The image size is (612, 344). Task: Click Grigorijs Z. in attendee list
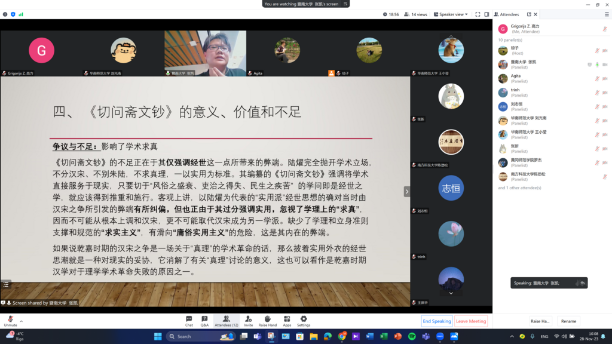pyautogui.click(x=552, y=29)
